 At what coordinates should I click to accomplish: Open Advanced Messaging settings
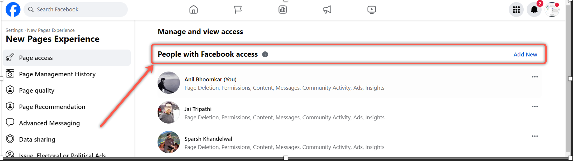pyautogui.click(x=49, y=123)
